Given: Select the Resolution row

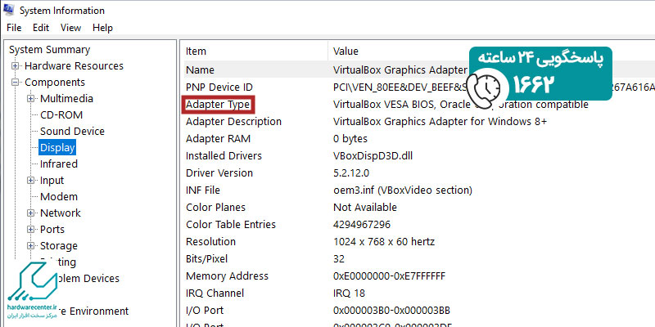Looking at the screenshot, I should coord(419,241).
